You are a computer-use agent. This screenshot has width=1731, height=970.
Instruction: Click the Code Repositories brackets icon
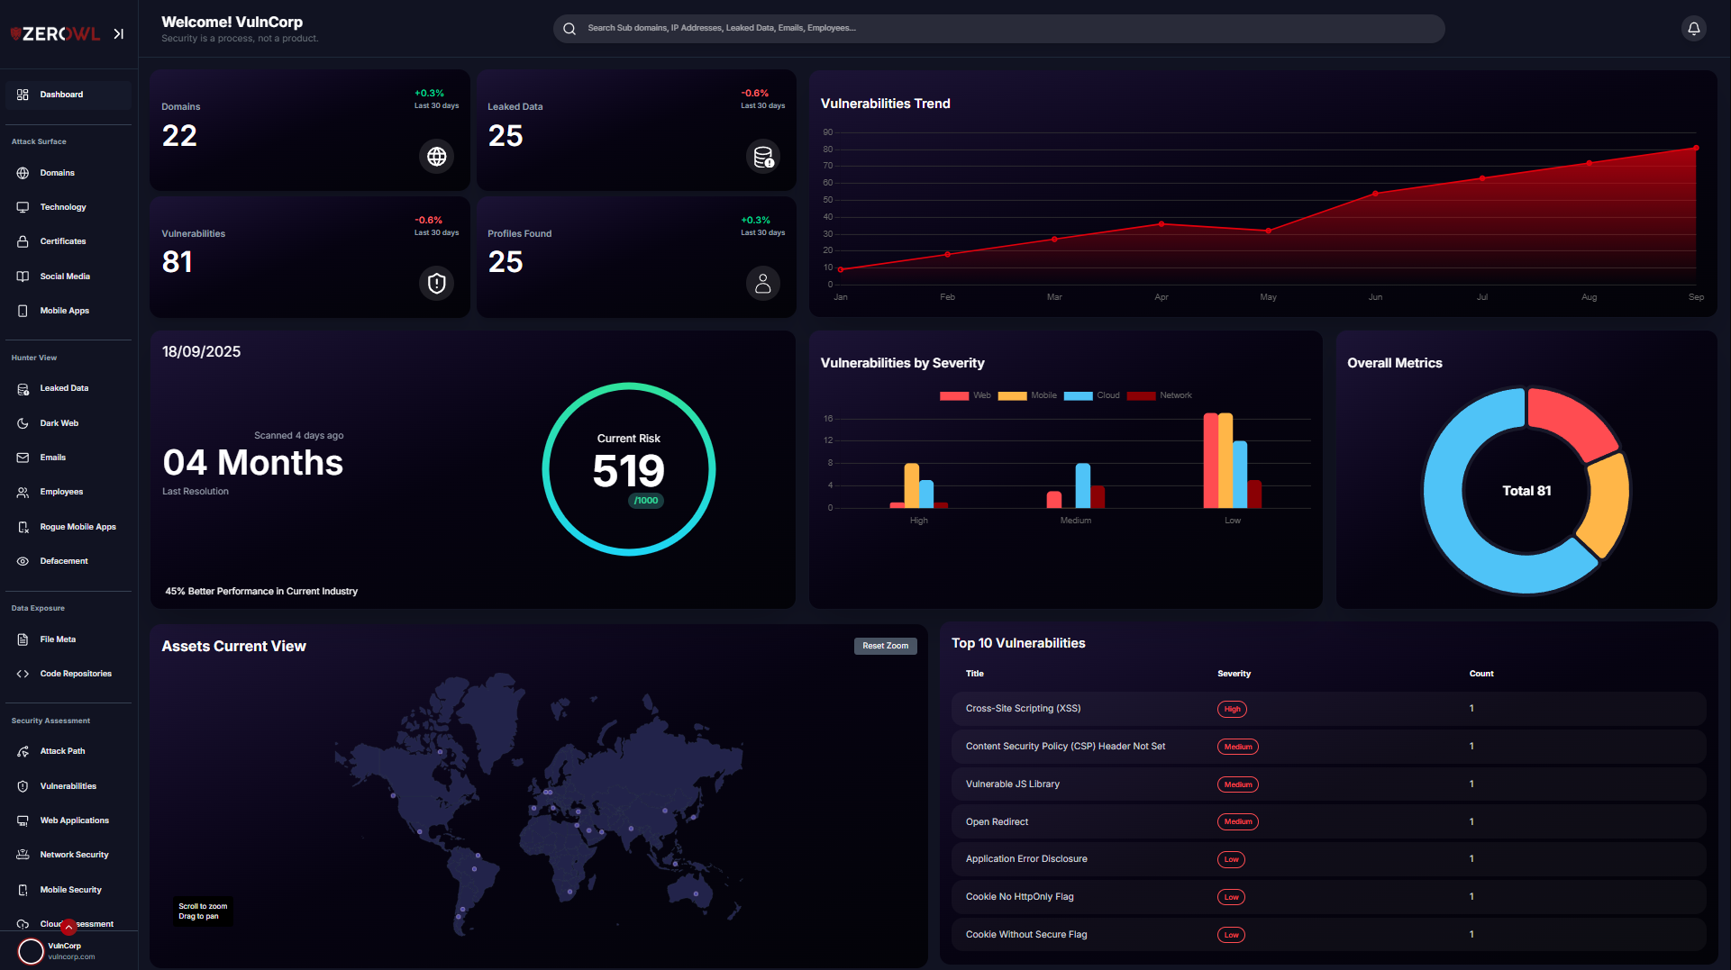pyautogui.click(x=23, y=674)
